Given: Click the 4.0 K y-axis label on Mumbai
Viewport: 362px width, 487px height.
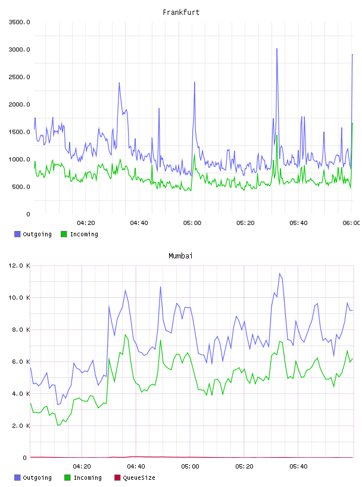Looking at the screenshot, I should pos(21,393).
